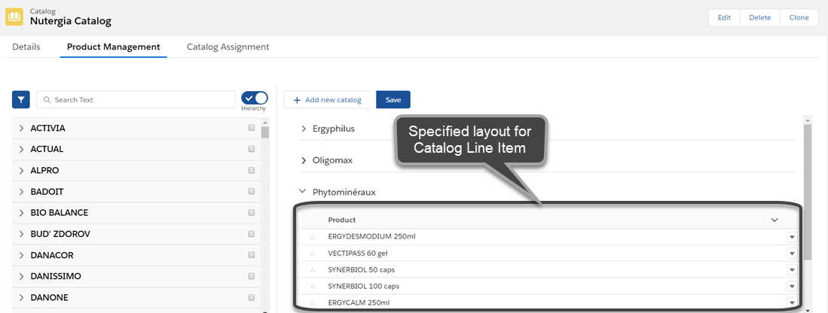828x313 pixels.
Task: Select the SYNERBIOL 100 caps product row
Action: [549, 286]
